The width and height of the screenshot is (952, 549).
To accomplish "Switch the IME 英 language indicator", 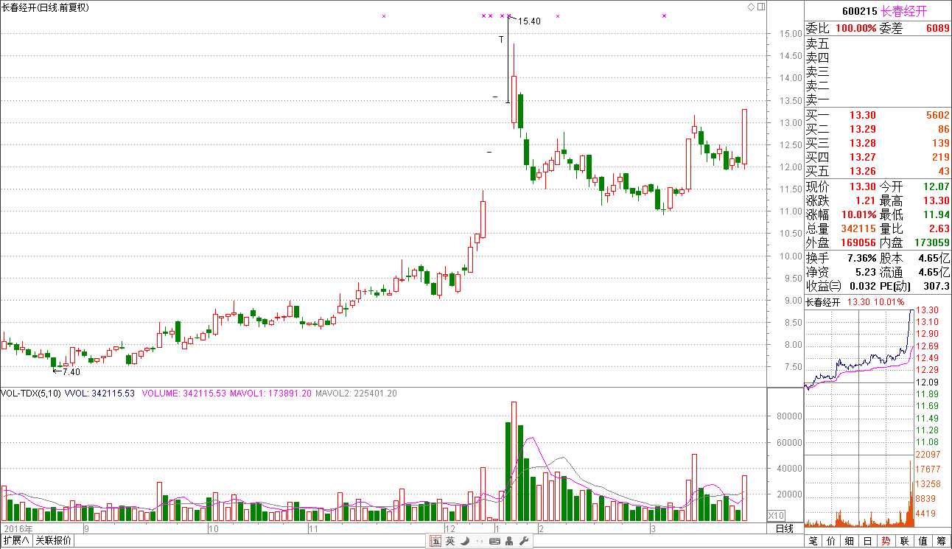I will 450,542.
